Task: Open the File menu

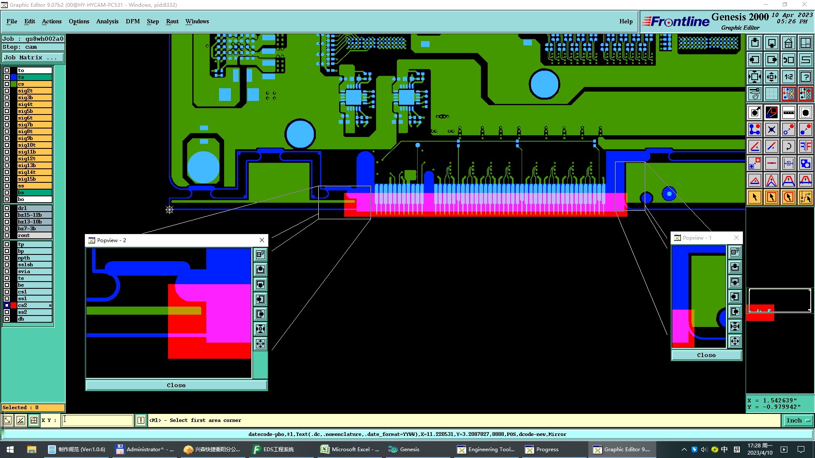Action: pos(12,21)
